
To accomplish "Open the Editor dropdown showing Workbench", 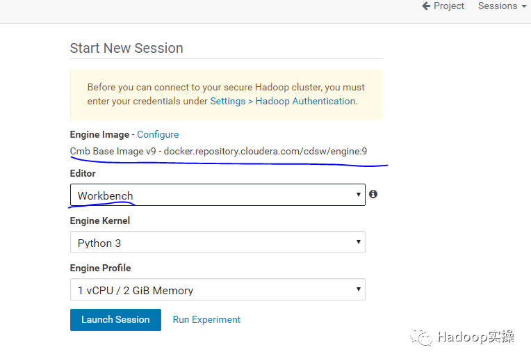I will (218, 195).
